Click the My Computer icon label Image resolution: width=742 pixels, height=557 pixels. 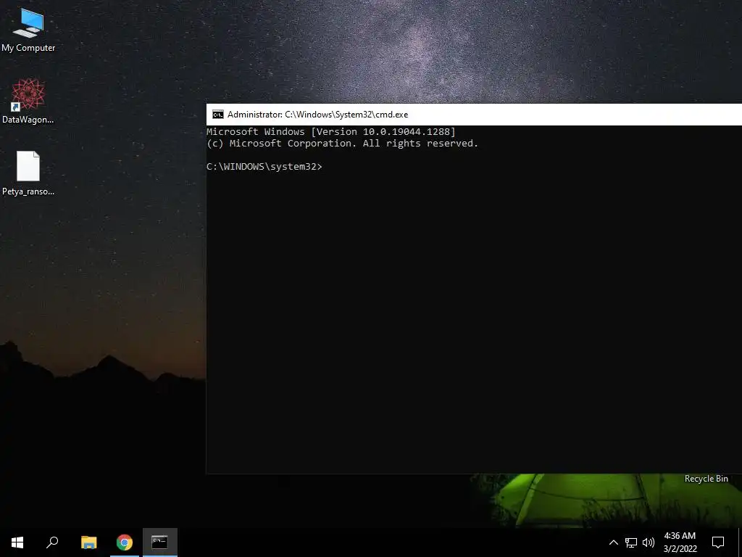click(28, 48)
